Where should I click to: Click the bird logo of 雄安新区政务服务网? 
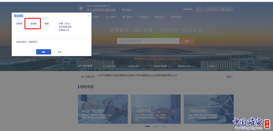pos(82,8)
